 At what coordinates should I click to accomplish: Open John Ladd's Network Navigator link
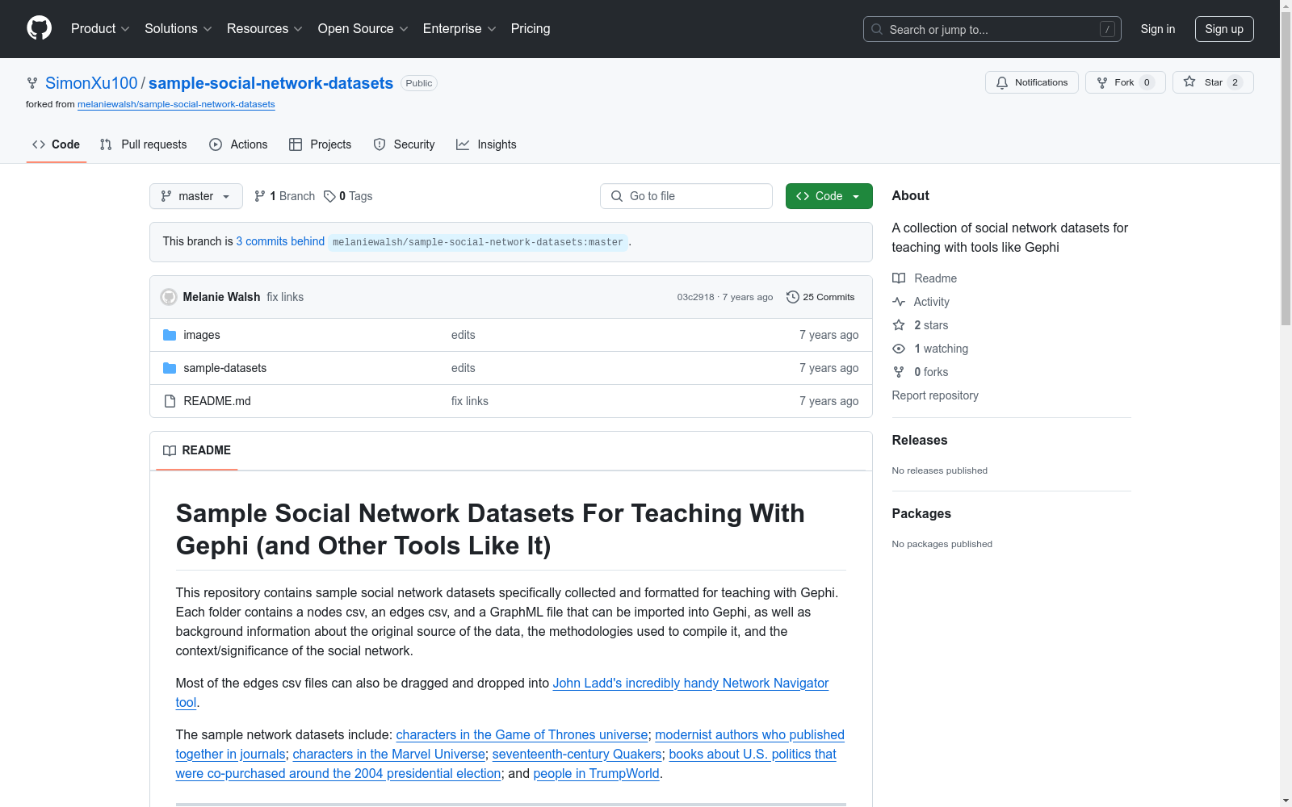pos(690,683)
